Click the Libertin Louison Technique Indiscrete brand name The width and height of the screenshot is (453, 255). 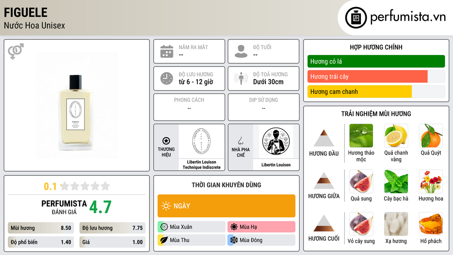pos(201,165)
